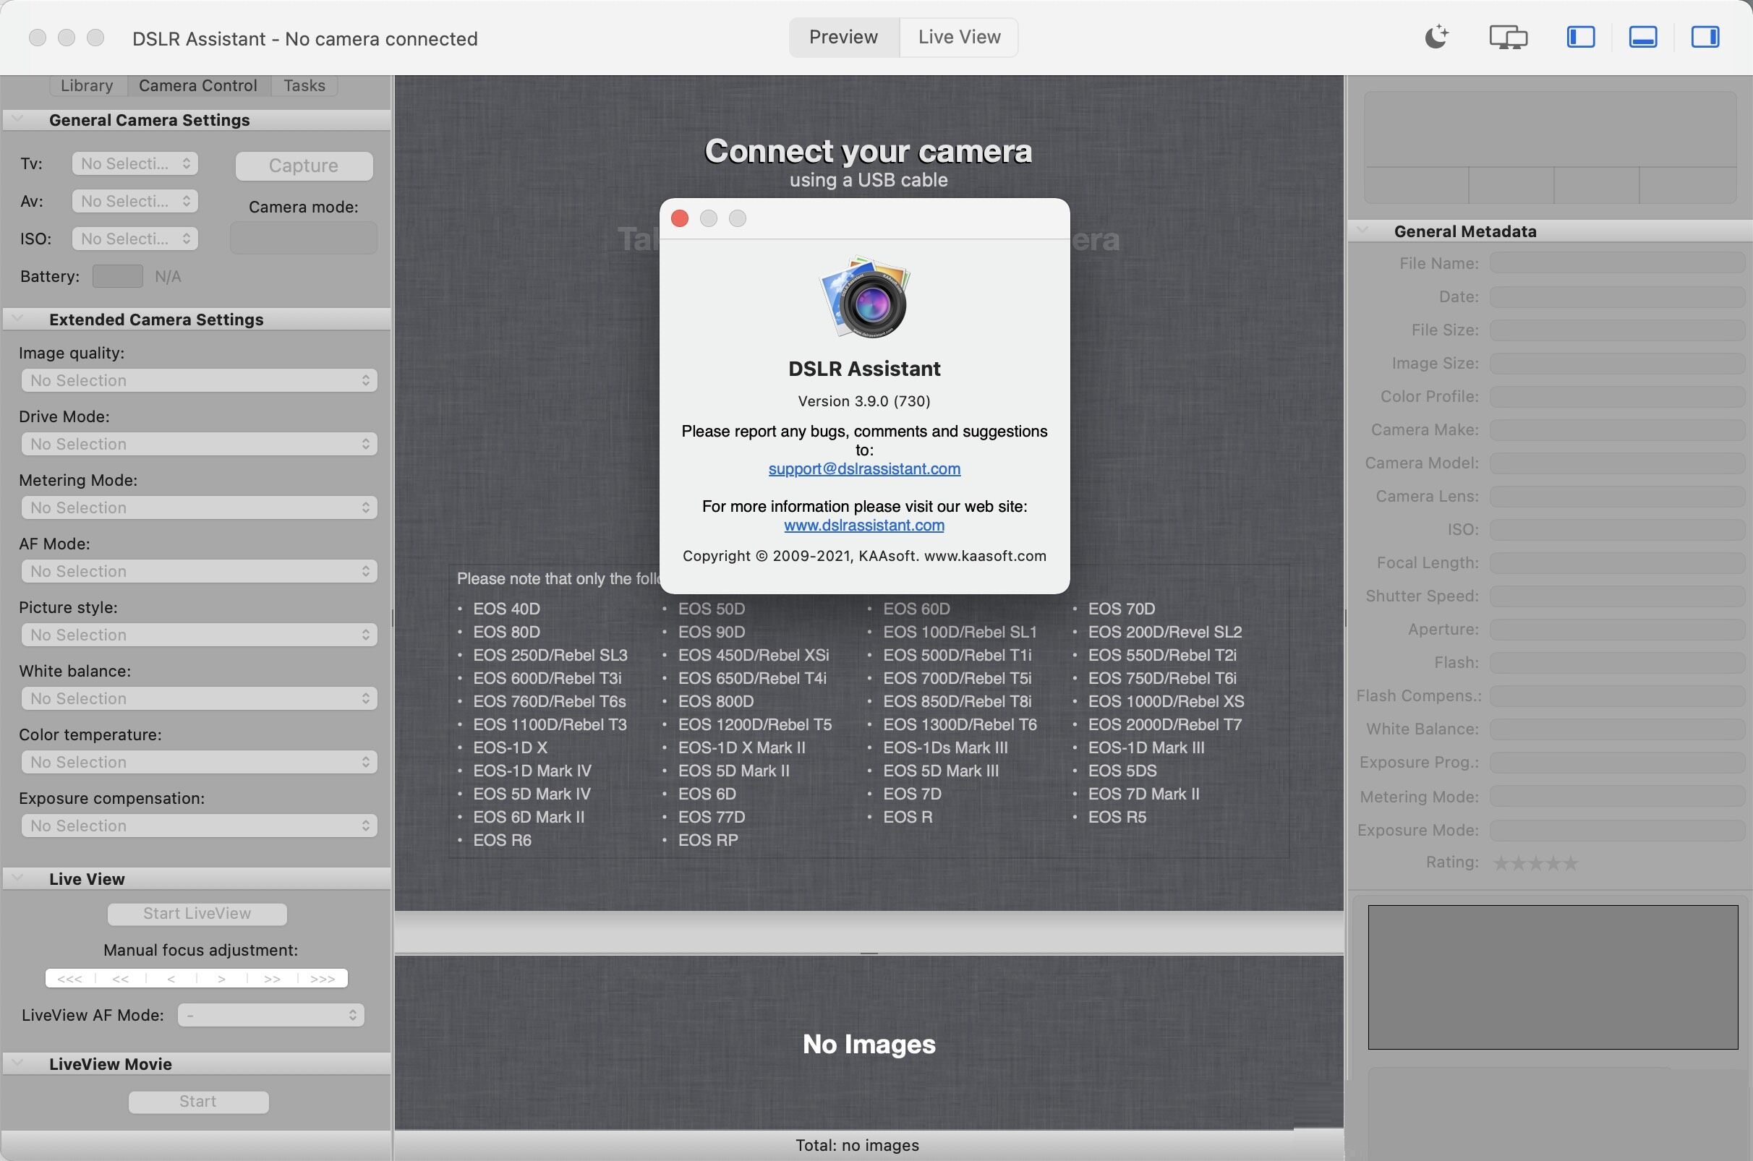Image resolution: width=1753 pixels, height=1161 pixels.
Task: Click the right panel layout icon
Action: 1707,36
